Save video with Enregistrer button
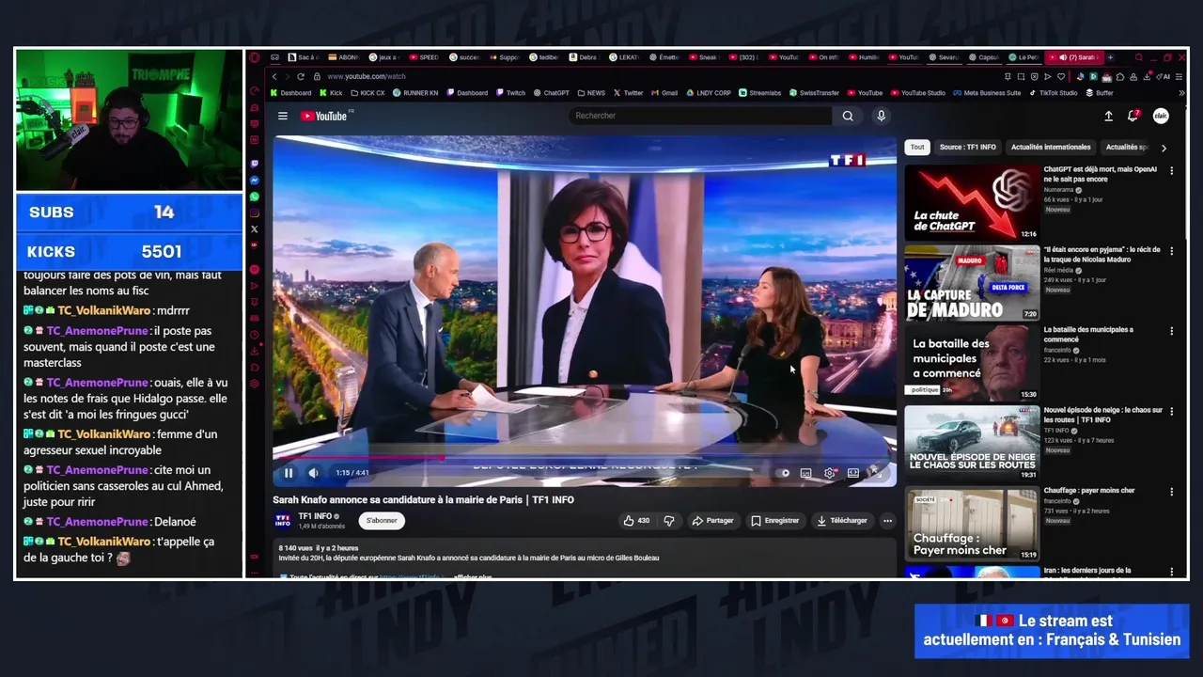1203x677 pixels. 774,520
